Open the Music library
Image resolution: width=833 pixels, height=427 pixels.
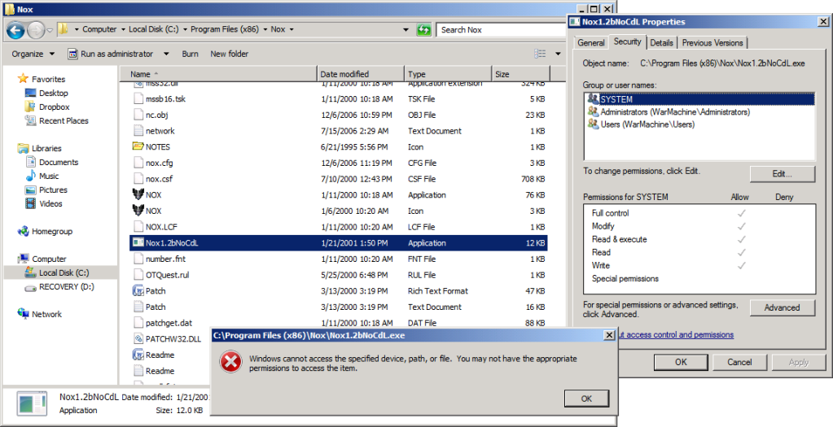pos(48,176)
